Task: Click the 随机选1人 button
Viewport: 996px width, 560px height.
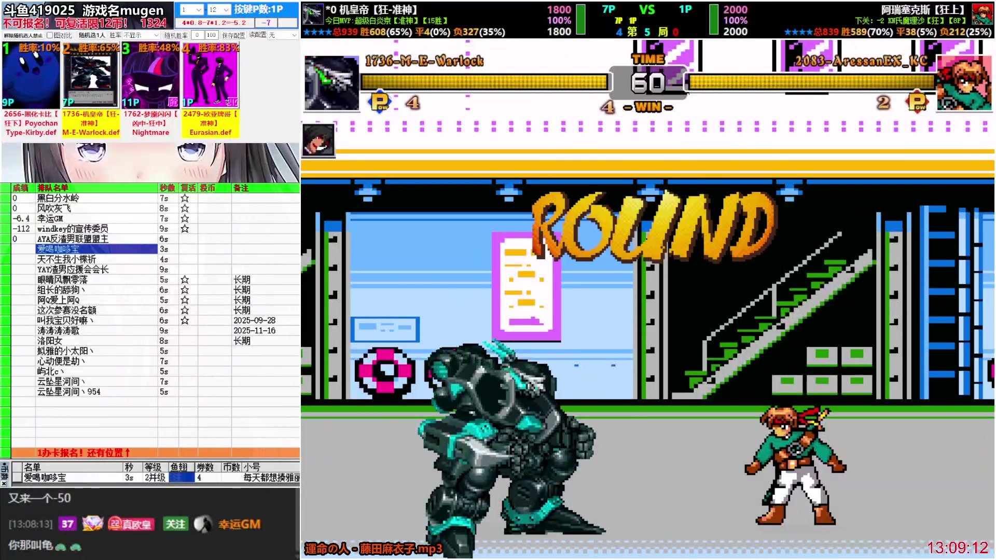Action: tap(92, 35)
